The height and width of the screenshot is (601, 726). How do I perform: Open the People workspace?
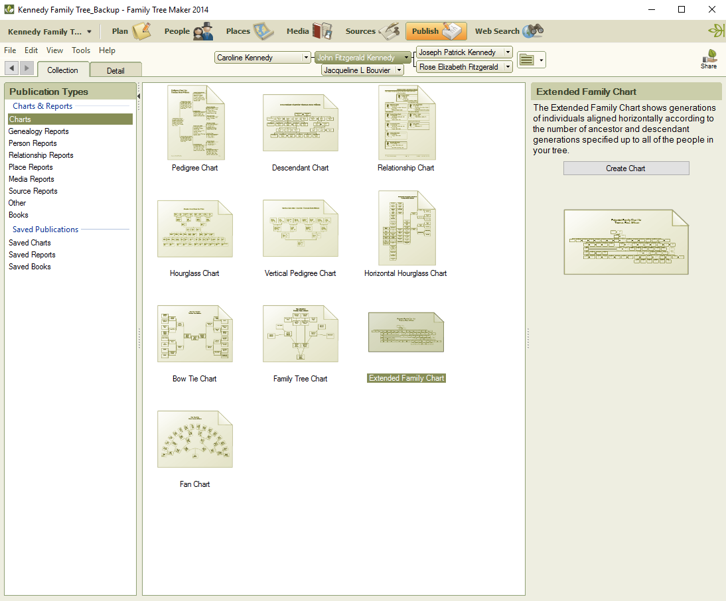pos(188,31)
